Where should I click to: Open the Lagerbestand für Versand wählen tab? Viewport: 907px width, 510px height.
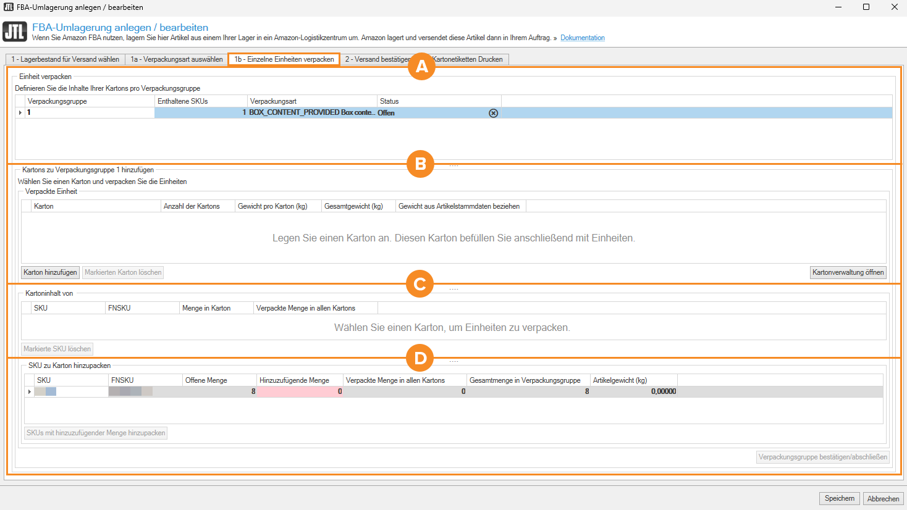click(x=65, y=59)
